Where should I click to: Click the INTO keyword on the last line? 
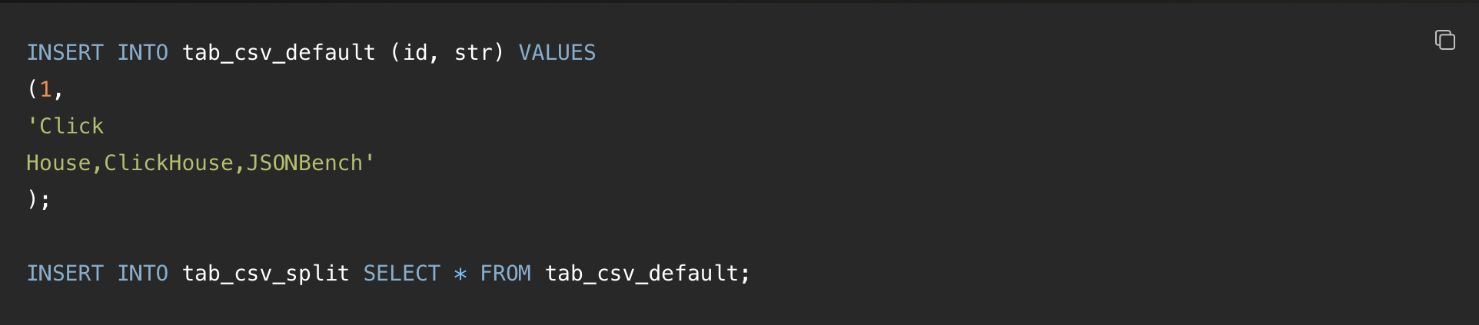(142, 273)
